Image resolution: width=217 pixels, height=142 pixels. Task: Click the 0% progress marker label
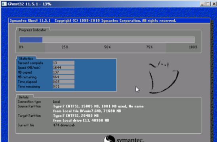pos(21,47)
